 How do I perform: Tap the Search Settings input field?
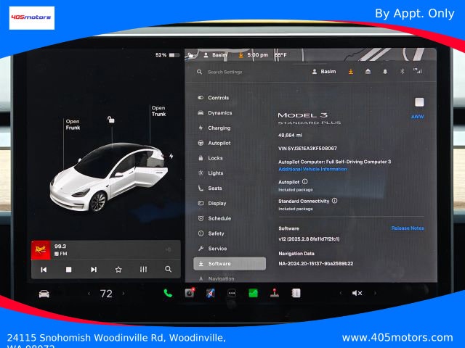[x=225, y=72]
